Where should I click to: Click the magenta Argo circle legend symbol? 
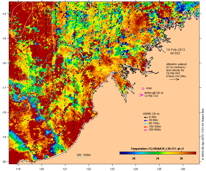[143, 89]
